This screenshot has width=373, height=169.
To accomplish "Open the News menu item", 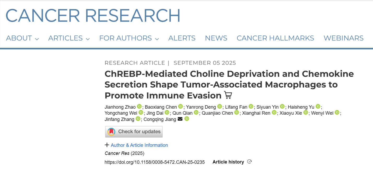I will pyautogui.click(x=216, y=38).
